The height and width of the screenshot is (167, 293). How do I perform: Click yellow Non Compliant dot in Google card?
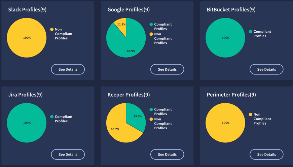point(151,34)
